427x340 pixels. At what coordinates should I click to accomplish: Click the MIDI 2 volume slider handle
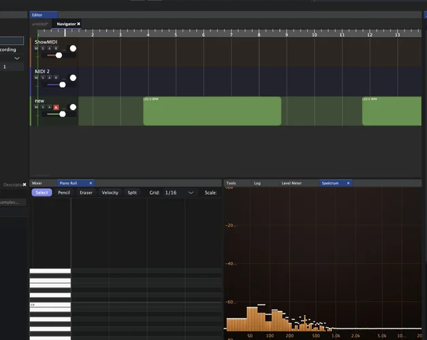(63, 85)
